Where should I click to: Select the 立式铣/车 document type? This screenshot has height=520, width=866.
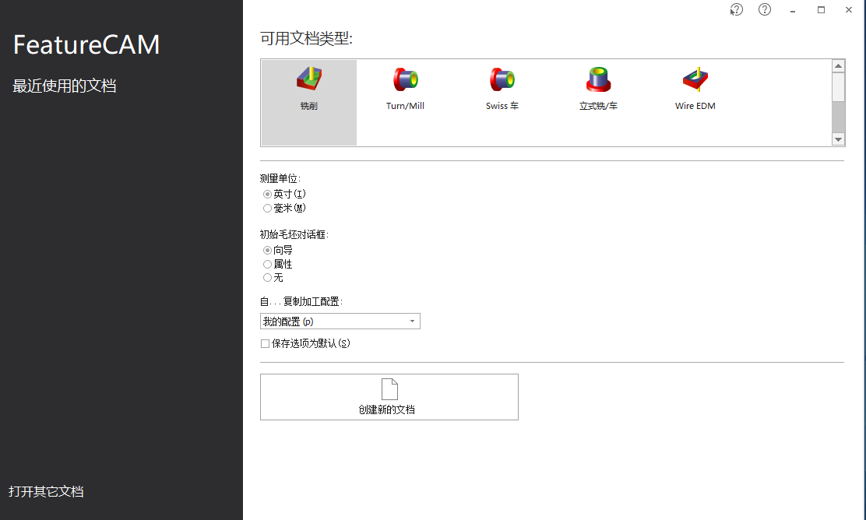coord(598,89)
